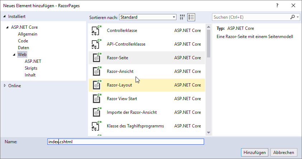
Task: Select the Razor View Start icon
Action: [95, 99]
